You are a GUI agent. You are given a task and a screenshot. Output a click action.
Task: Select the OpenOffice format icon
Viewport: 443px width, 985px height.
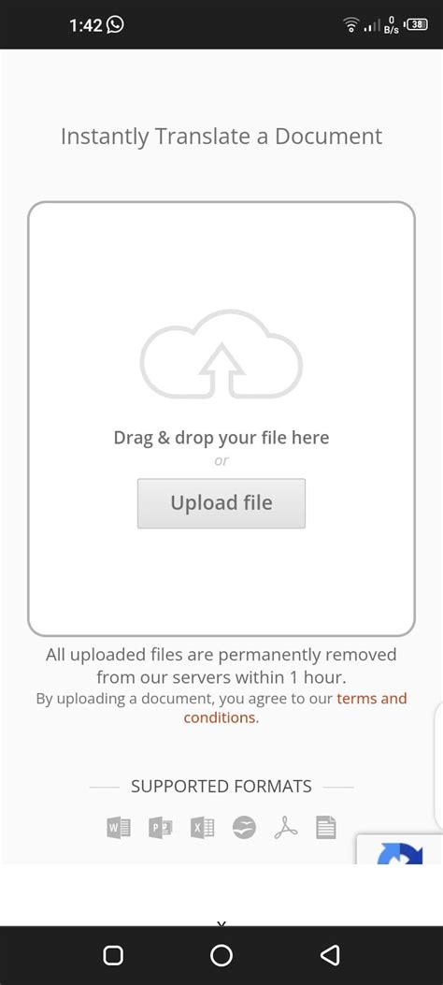click(244, 828)
